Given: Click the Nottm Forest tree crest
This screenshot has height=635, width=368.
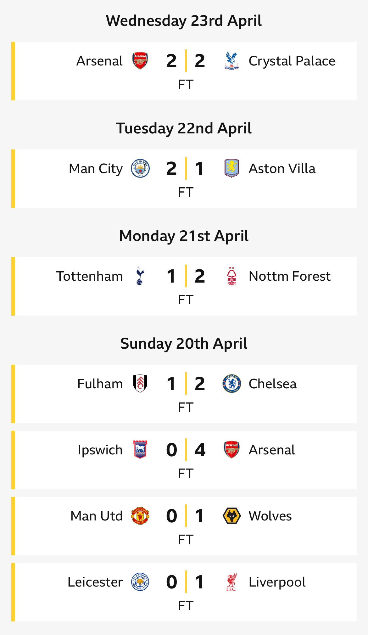Looking at the screenshot, I should point(231,276).
